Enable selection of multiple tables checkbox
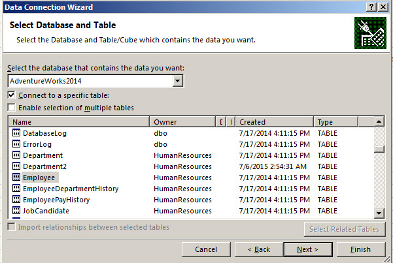393x263 pixels. [12, 107]
